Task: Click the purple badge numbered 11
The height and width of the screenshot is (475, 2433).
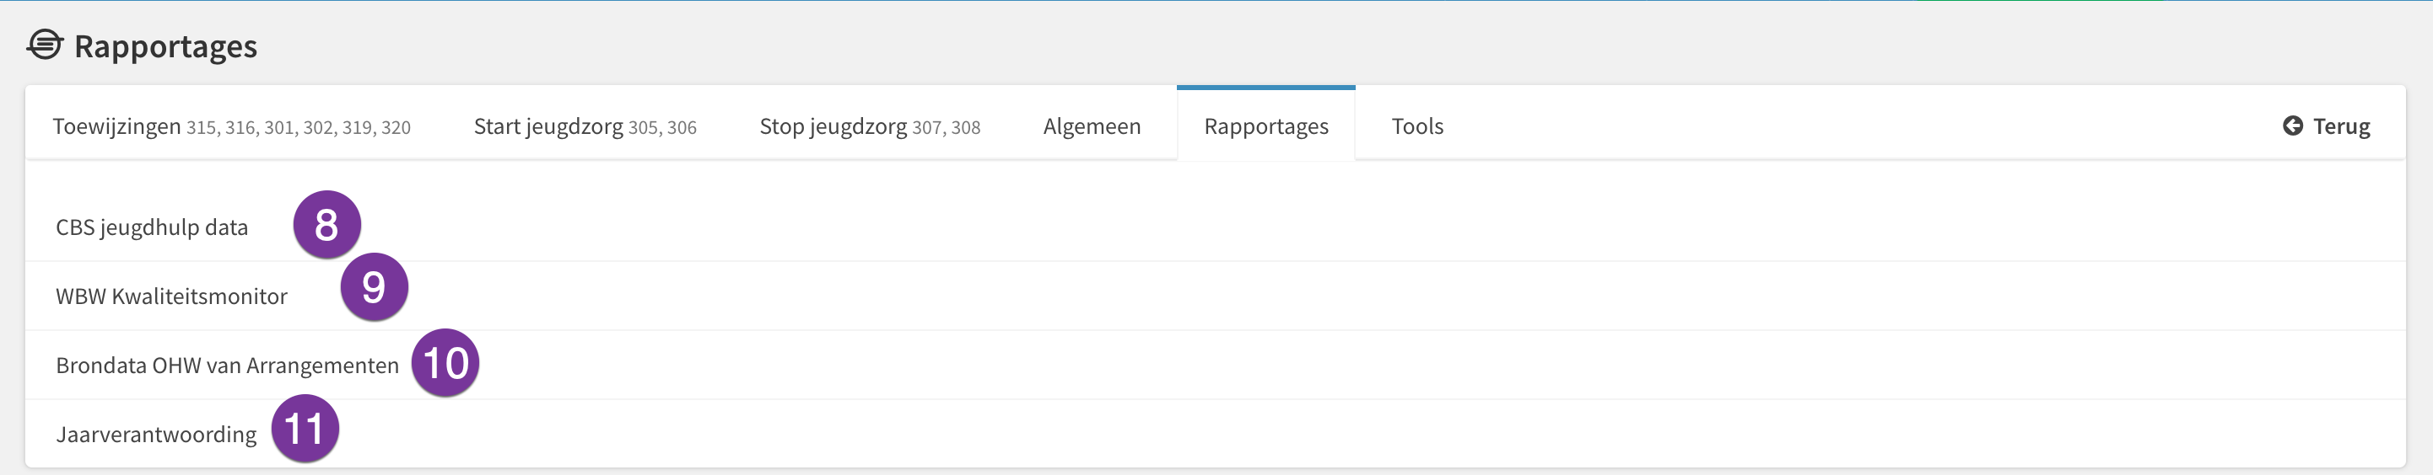Action: click(305, 429)
